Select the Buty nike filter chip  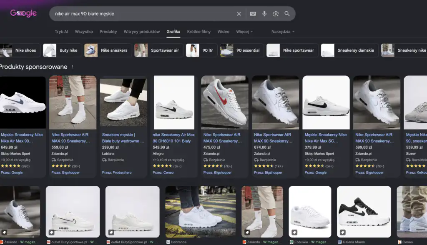[x=63, y=50]
